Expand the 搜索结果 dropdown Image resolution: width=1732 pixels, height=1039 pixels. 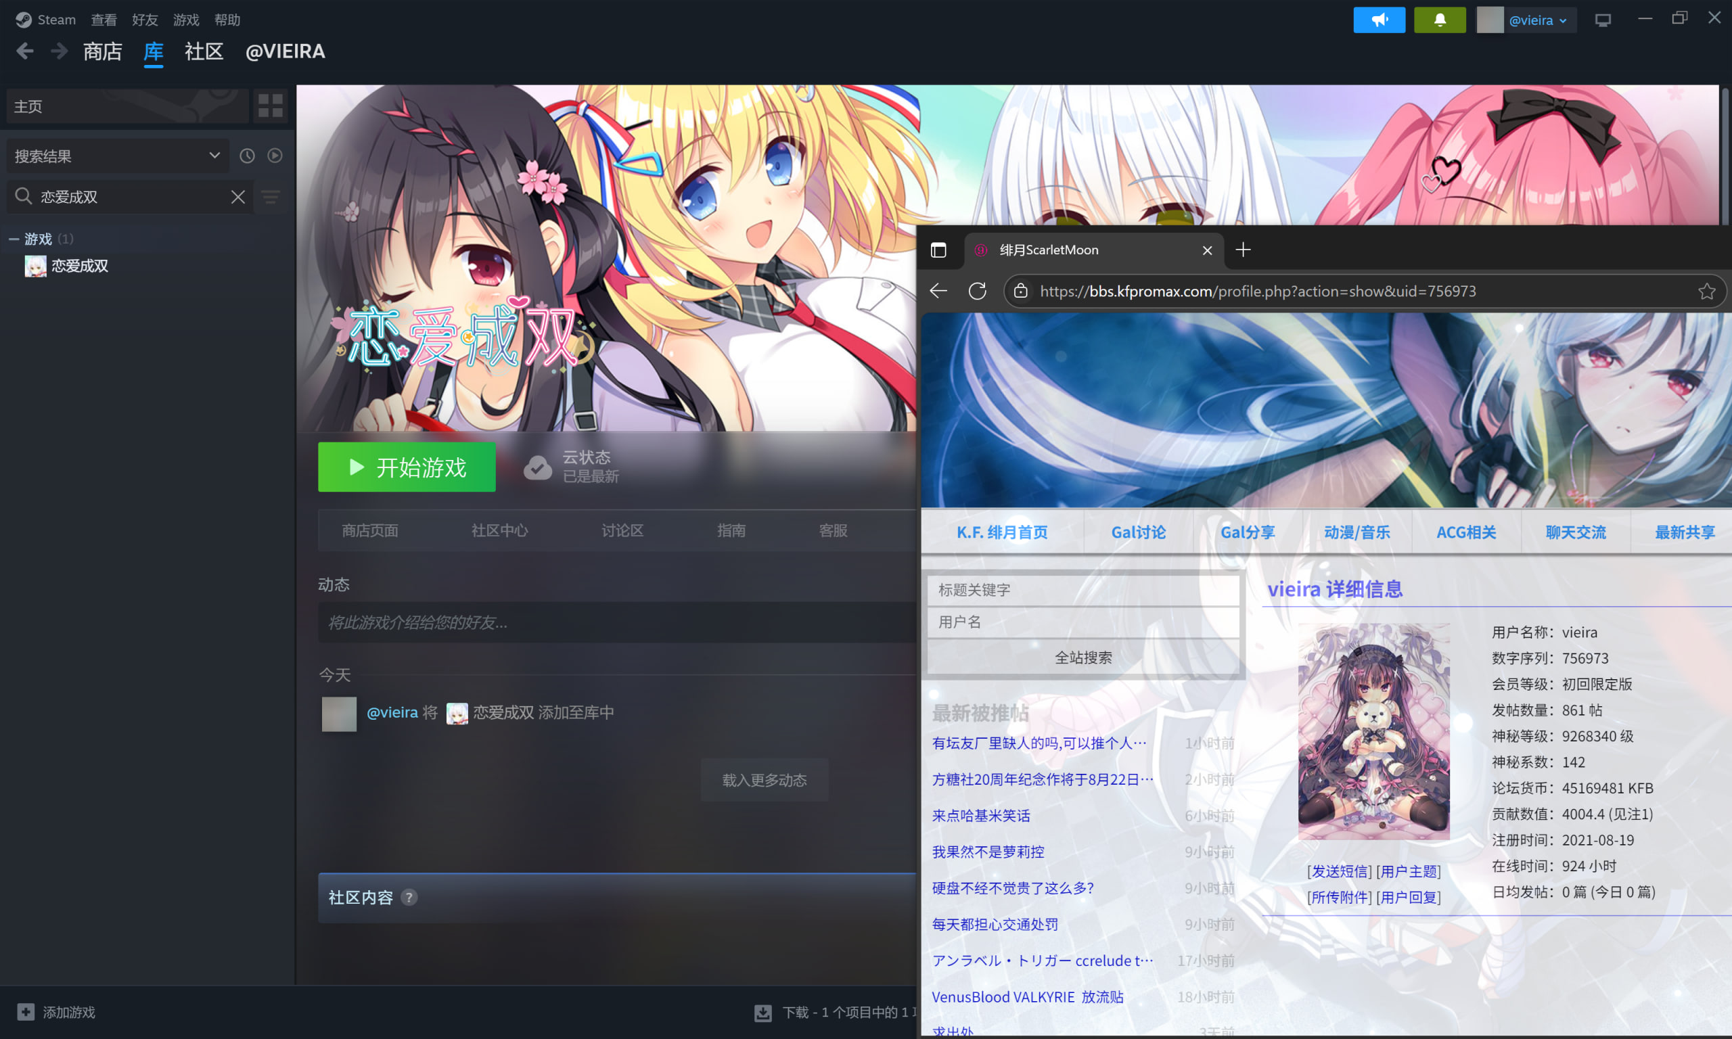[x=214, y=156]
